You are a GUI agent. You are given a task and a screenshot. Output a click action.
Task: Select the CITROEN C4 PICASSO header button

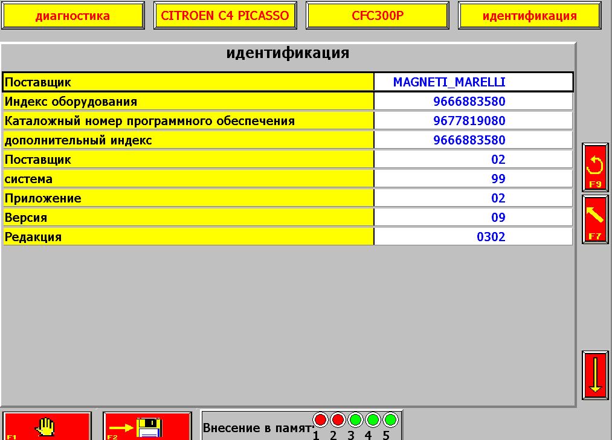pos(225,16)
